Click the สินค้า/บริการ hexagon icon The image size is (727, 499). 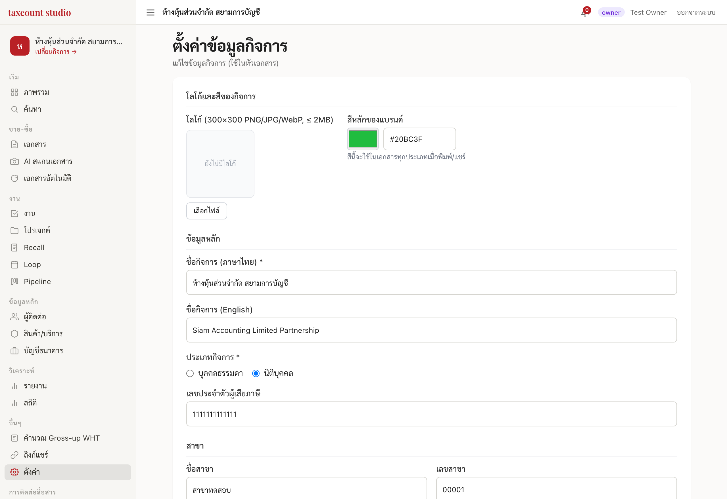pyautogui.click(x=14, y=334)
